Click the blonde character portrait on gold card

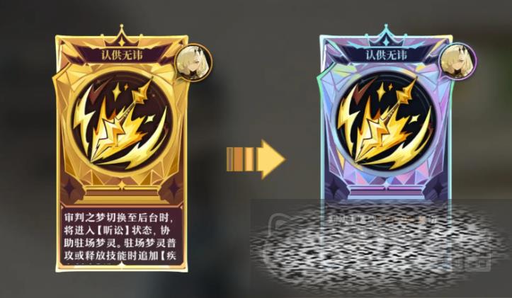(193, 62)
